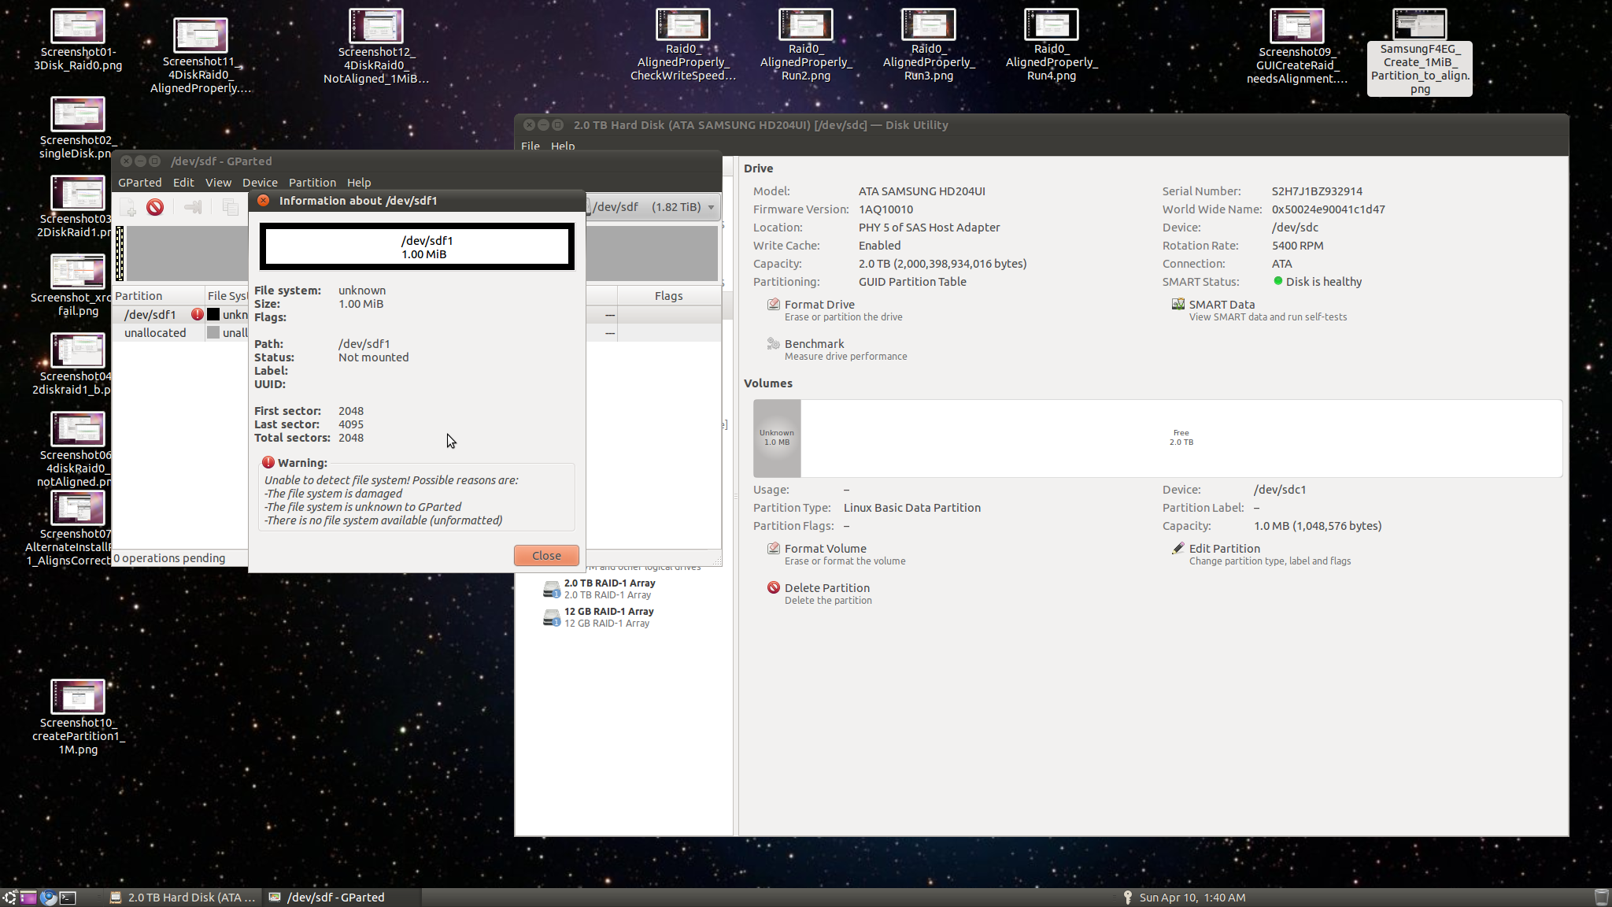The width and height of the screenshot is (1612, 907).
Task: Select 2.0 TB RAID-1 Array in the device list
Action: click(609, 589)
